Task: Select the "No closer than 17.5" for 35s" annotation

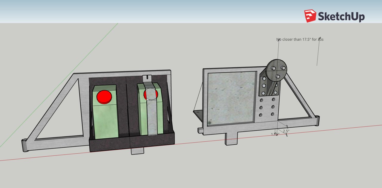Action: tap(300, 39)
